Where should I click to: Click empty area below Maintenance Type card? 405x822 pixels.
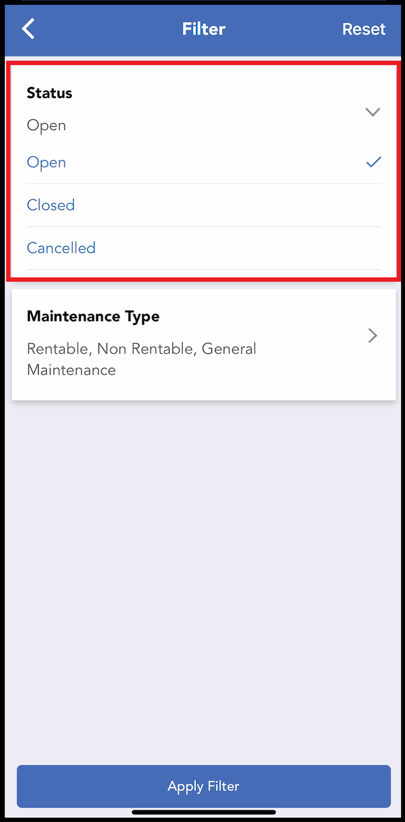pos(204,568)
